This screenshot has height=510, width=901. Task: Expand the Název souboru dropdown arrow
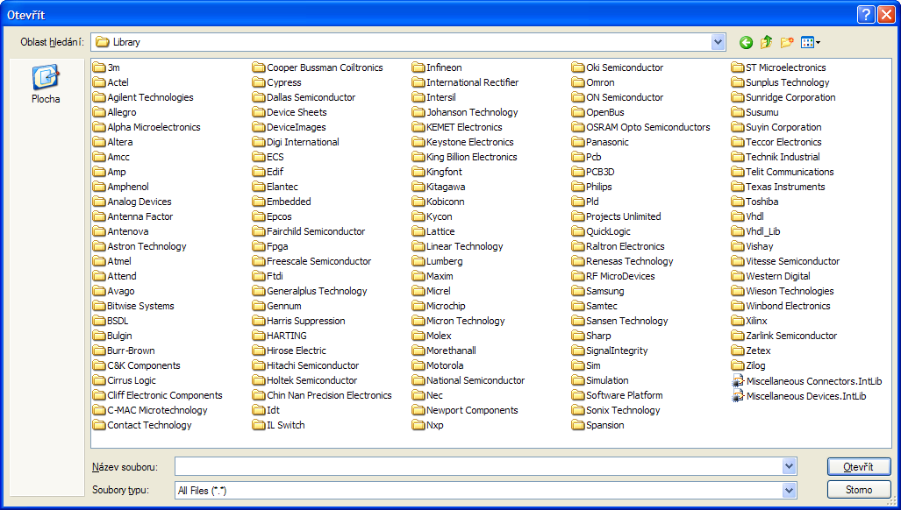[790, 467]
